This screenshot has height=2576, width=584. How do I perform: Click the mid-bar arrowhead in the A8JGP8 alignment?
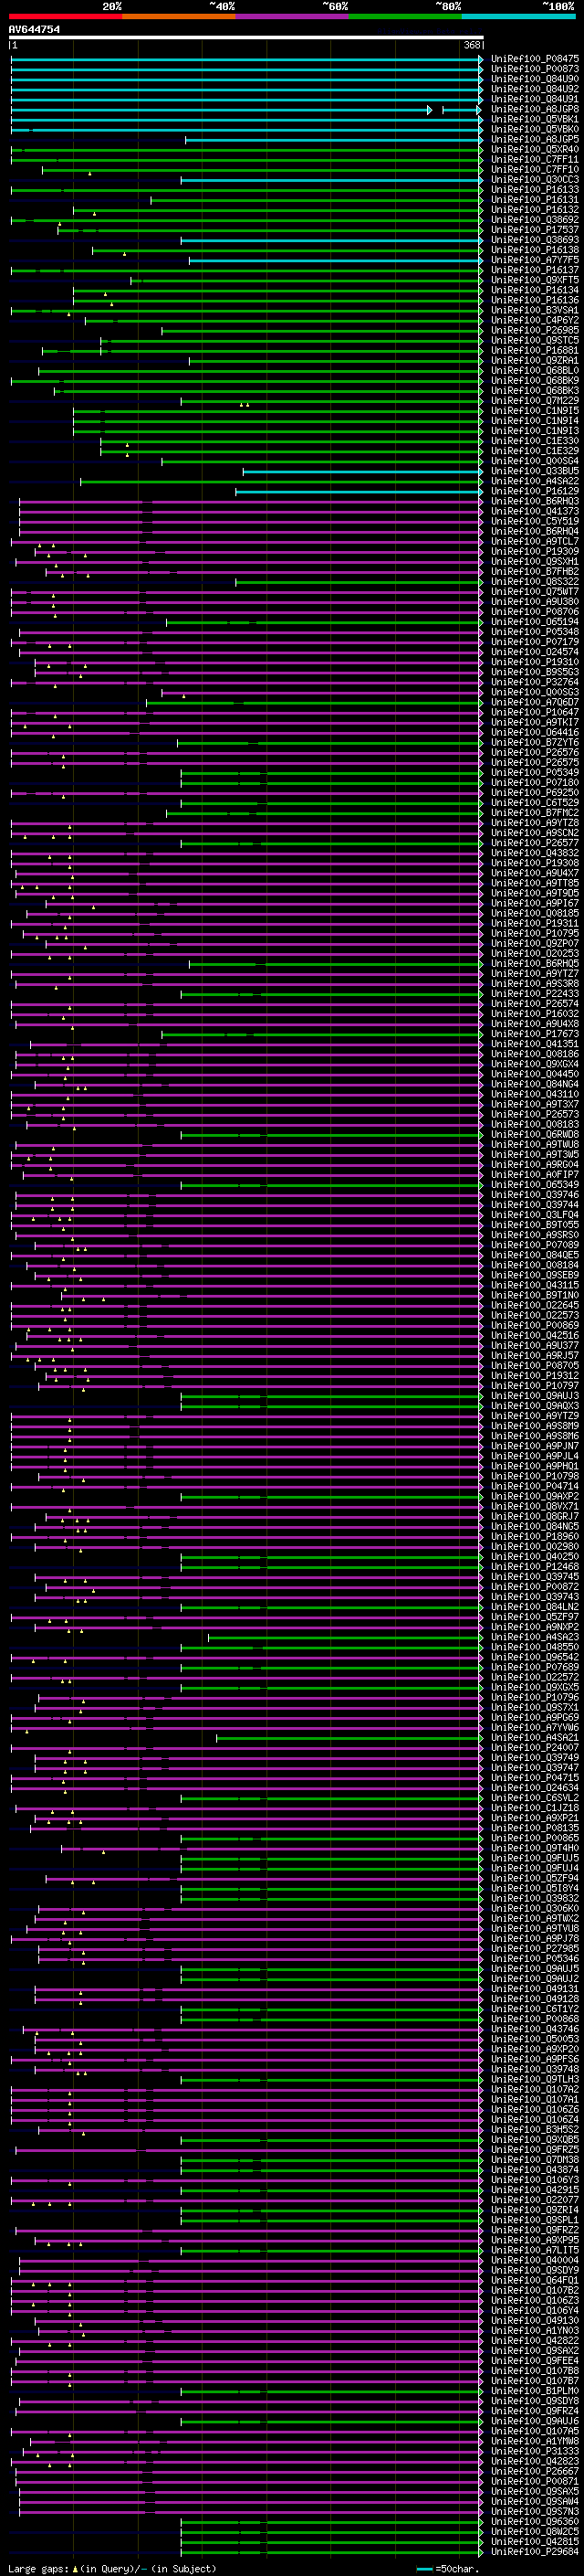pos(429,110)
